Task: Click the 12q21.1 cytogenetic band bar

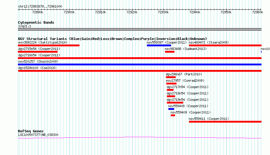Action: 140,29
